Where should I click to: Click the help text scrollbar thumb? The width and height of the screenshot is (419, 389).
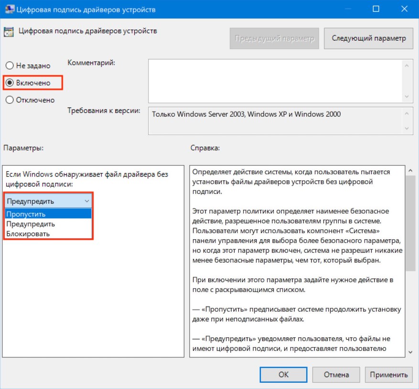tap(410, 223)
